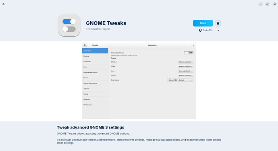The image size is (278, 151).
Task: Select Windows in the screenshot sidebar
Action: point(95,99)
